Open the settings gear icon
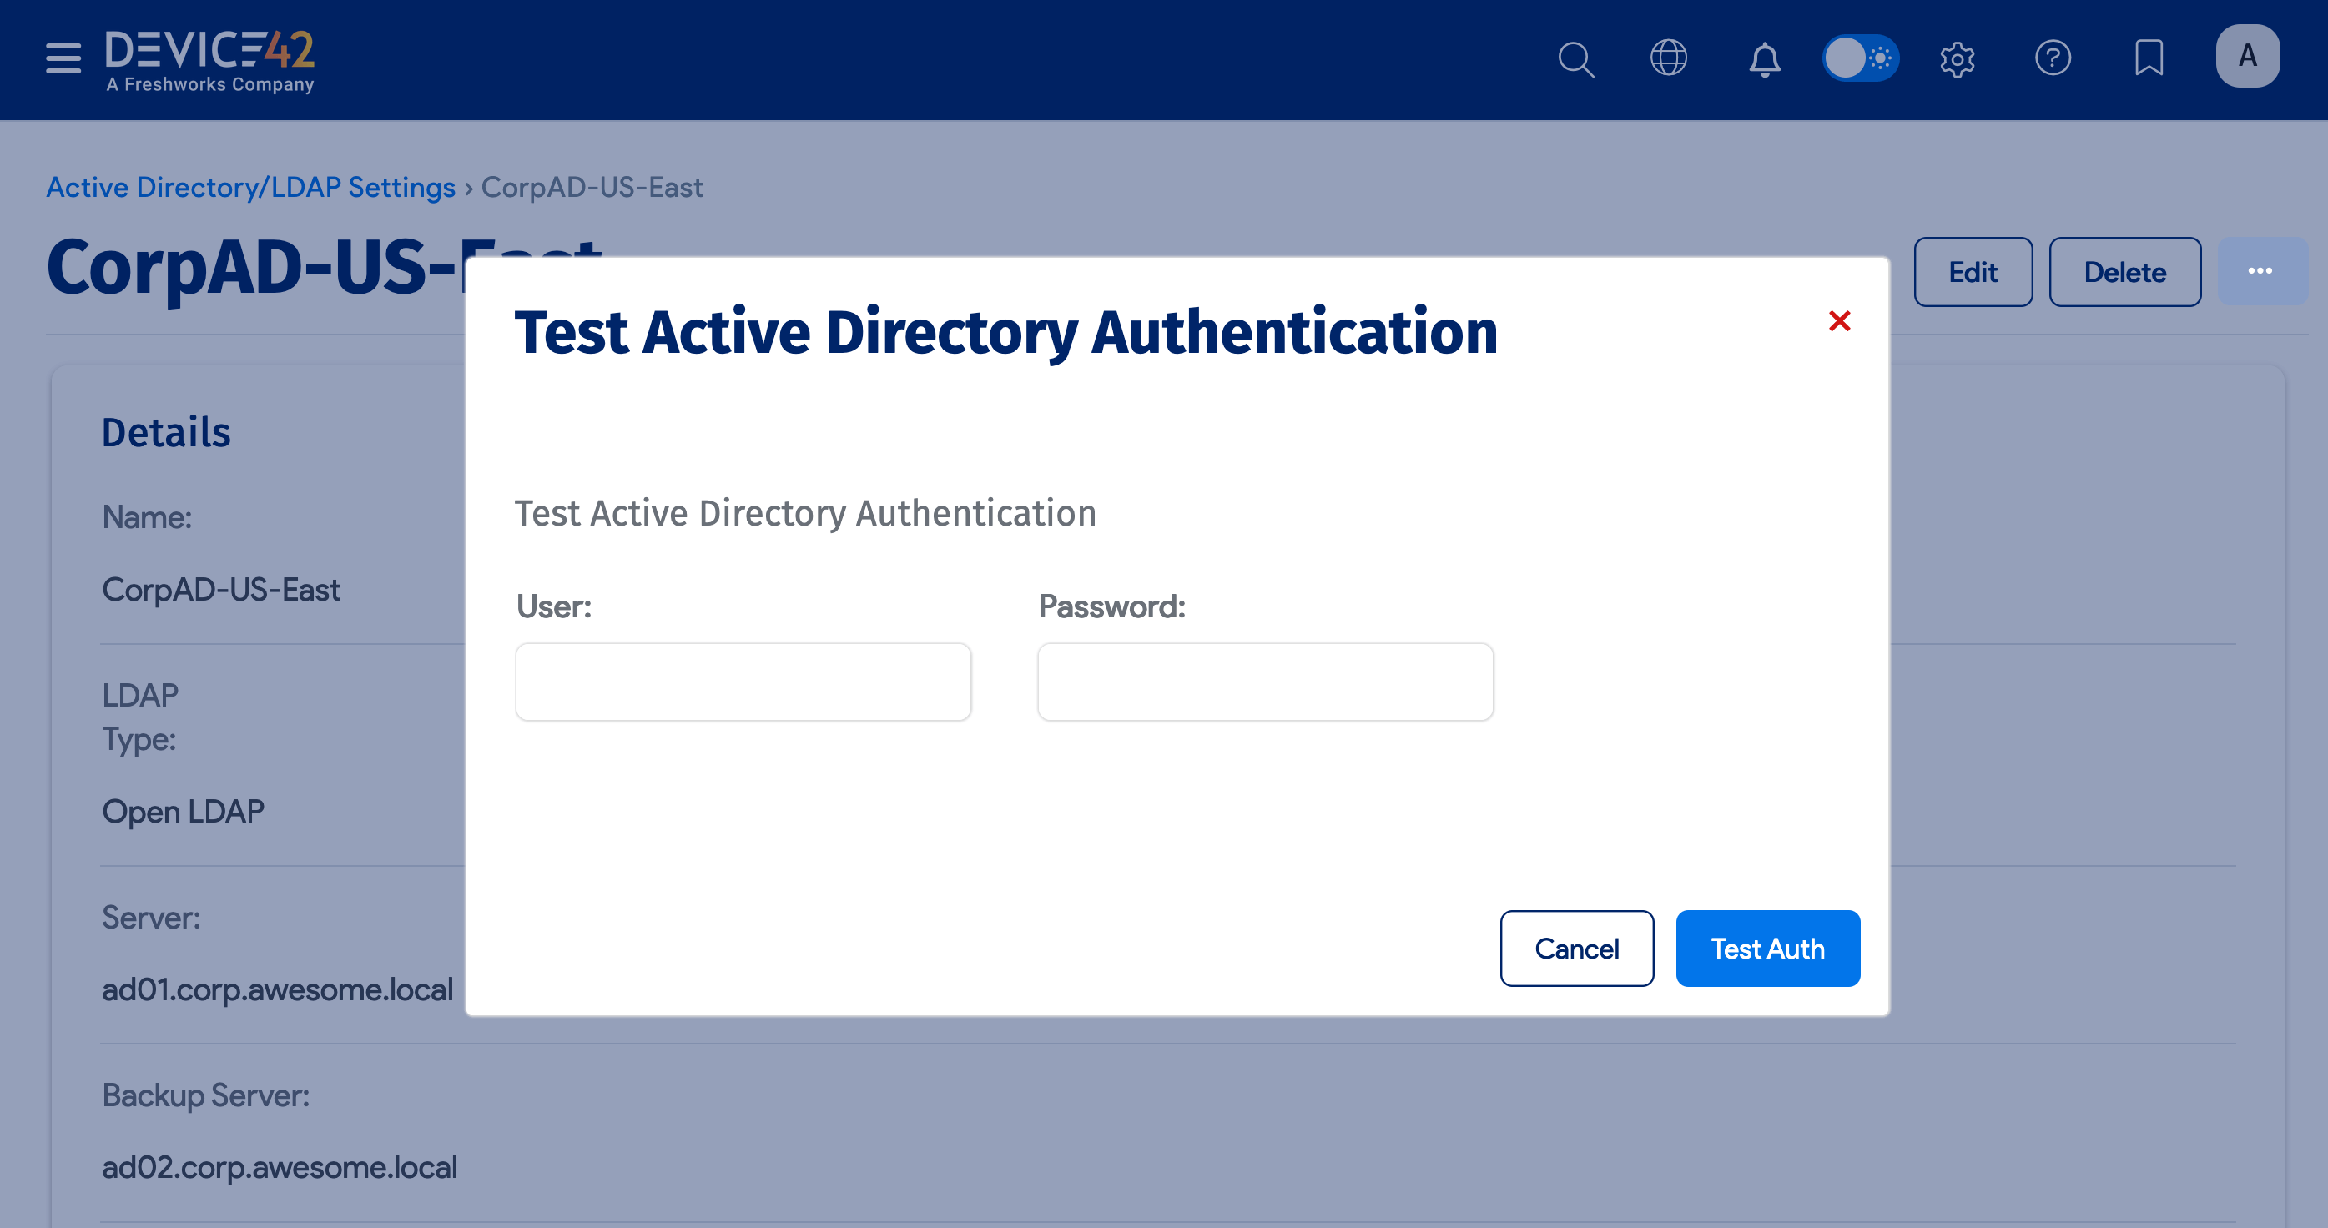Image resolution: width=2328 pixels, height=1228 pixels. (x=1957, y=58)
